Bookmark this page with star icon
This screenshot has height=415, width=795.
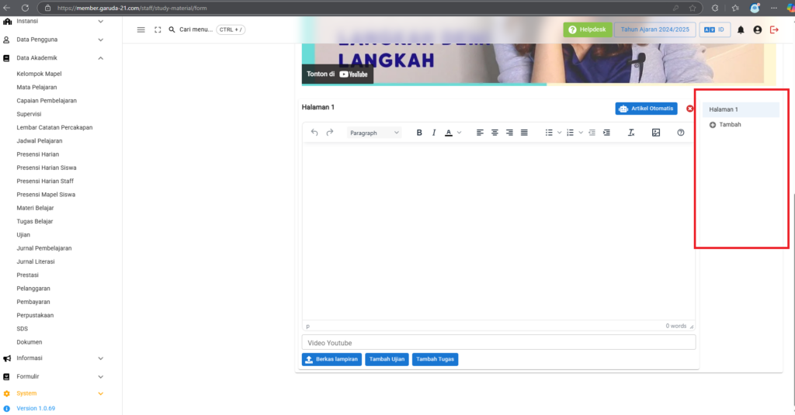[x=693, y=8]
